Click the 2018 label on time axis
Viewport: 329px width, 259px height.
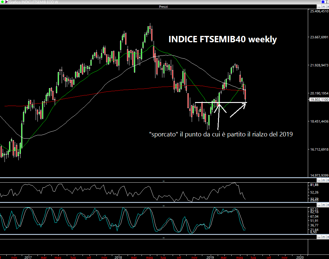118,257
